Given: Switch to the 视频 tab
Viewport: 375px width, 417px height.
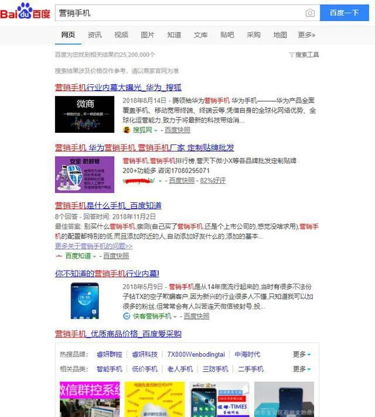Looking at the screenshot, I should click(x=121, y=35).
